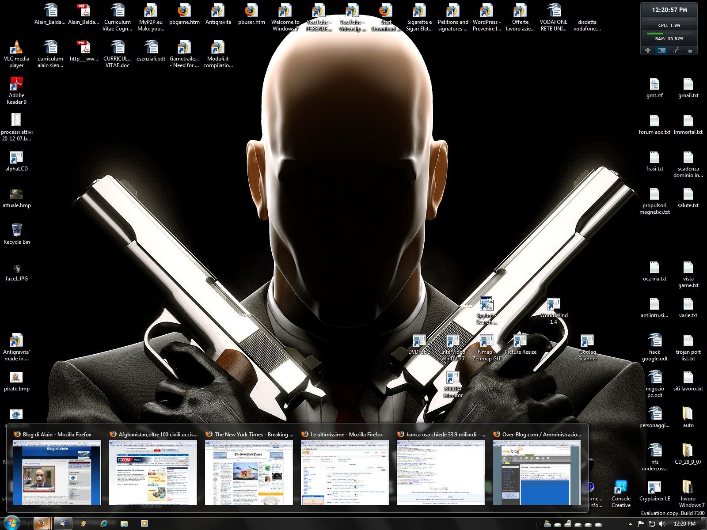This screenshot has width=707, height=530.
Task: Toggle the gadget lock icon
Action: [x=690, y=50]
